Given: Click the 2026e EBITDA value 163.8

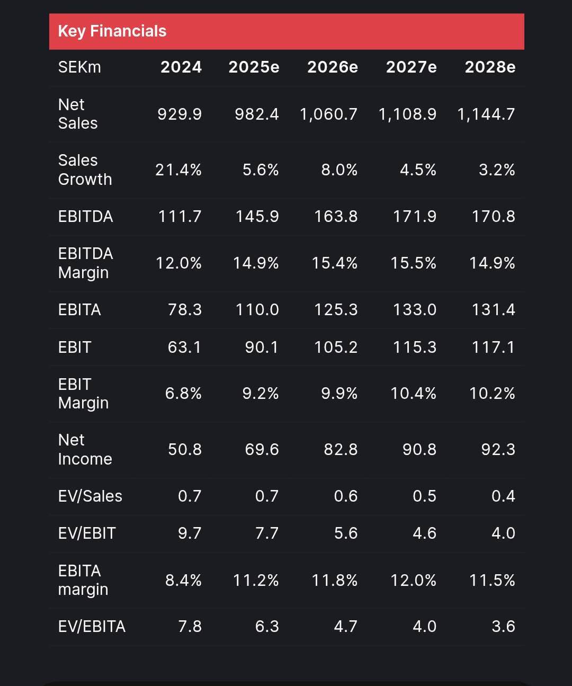Looking at the screenshot, I should pos(336,217).
